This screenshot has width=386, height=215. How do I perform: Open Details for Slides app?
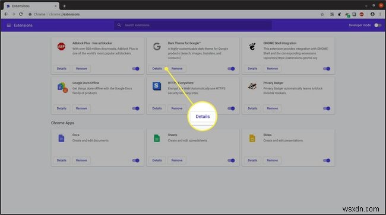(252, 161)
